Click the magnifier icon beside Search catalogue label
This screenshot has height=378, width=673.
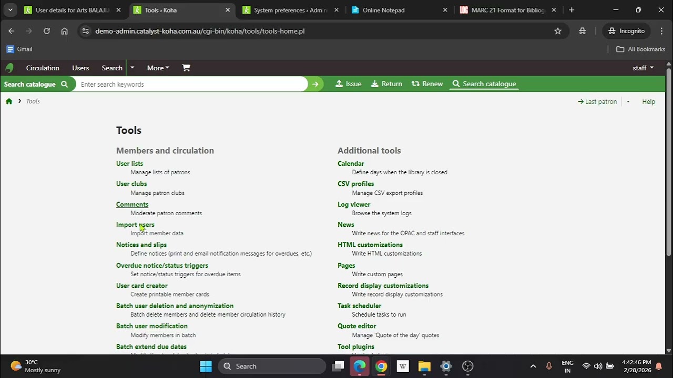[64, 84]
